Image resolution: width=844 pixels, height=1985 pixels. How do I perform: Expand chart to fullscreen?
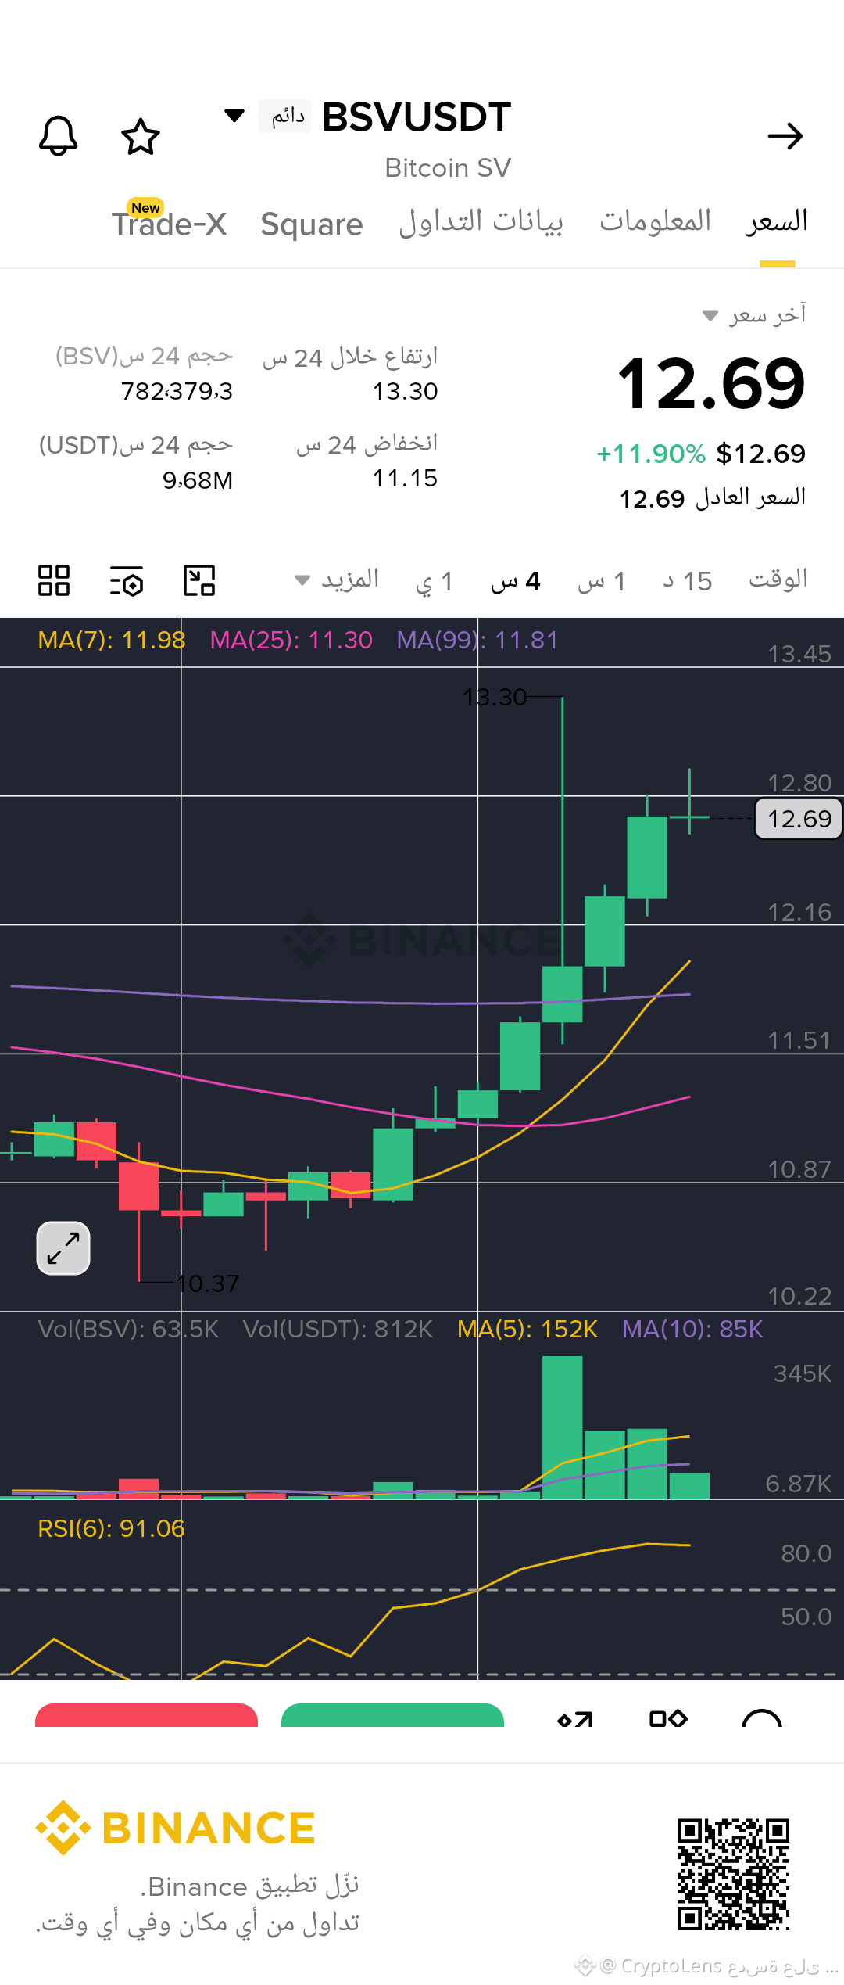[63, 1248]
